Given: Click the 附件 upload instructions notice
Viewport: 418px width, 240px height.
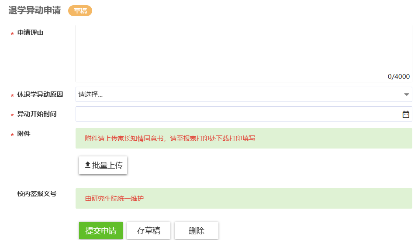Looking at the screenshot, I should [x=244, y=138].
